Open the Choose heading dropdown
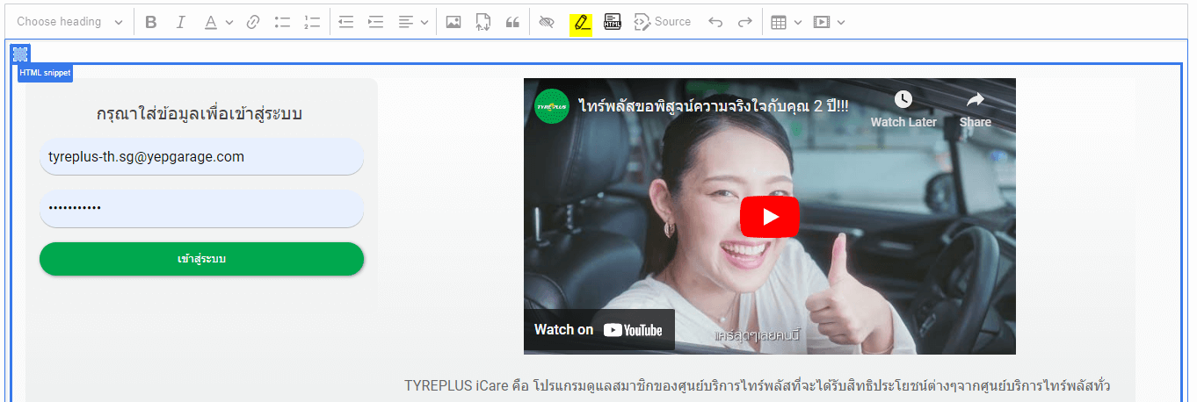This screenshot has height=402, width=1197. tap(69, 22)
